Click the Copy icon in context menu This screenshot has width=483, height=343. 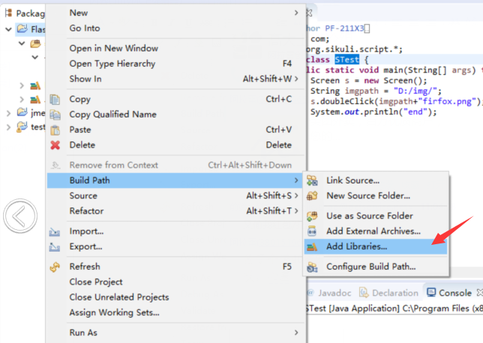tap(55, 99)
